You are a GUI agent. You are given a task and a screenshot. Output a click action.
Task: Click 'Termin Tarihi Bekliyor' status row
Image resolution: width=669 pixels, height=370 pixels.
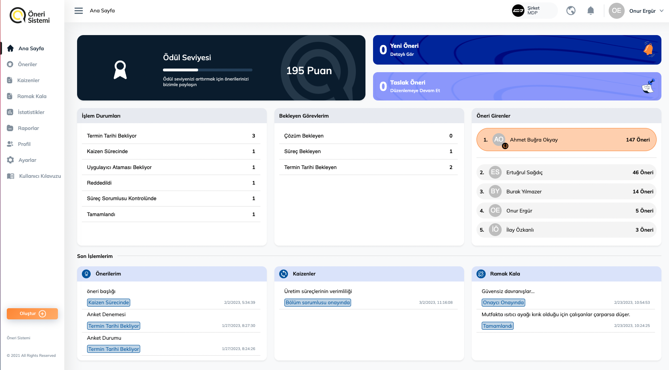coord(171,136)
